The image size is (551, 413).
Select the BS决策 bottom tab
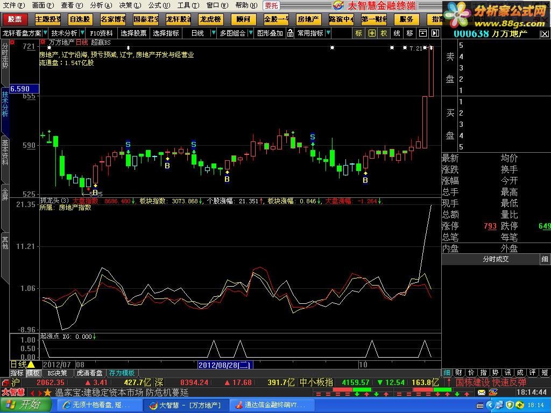57,373
